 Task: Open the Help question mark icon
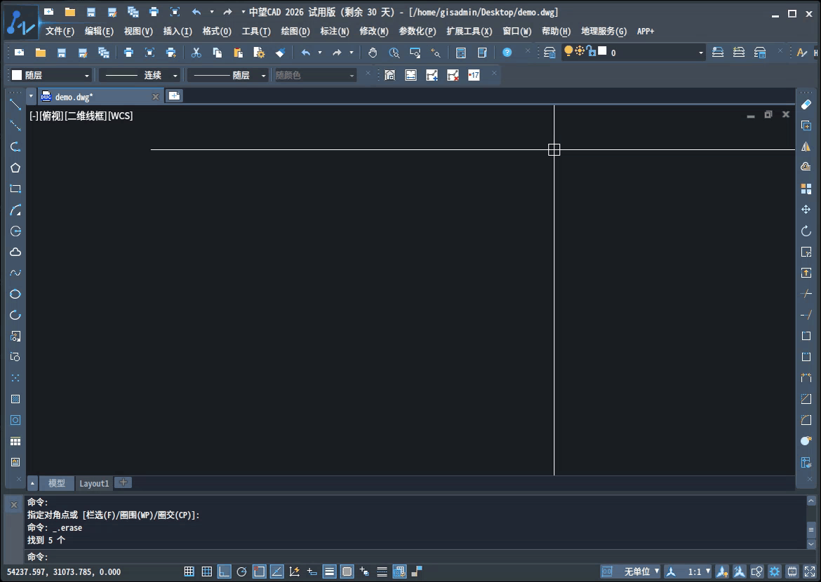point(507,53)
